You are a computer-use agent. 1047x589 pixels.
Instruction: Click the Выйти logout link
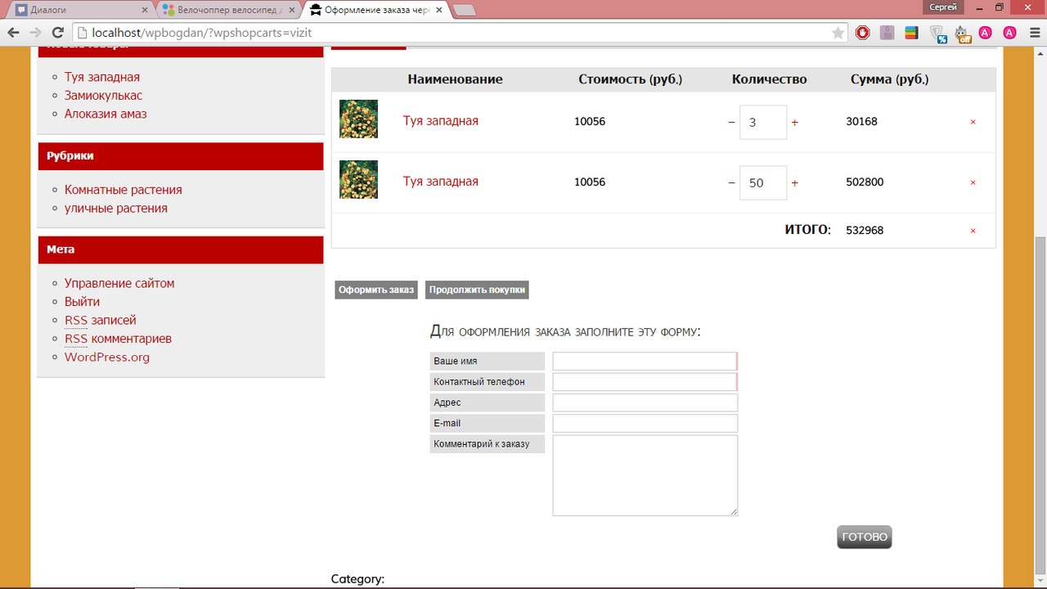click(x=82, y=302)
